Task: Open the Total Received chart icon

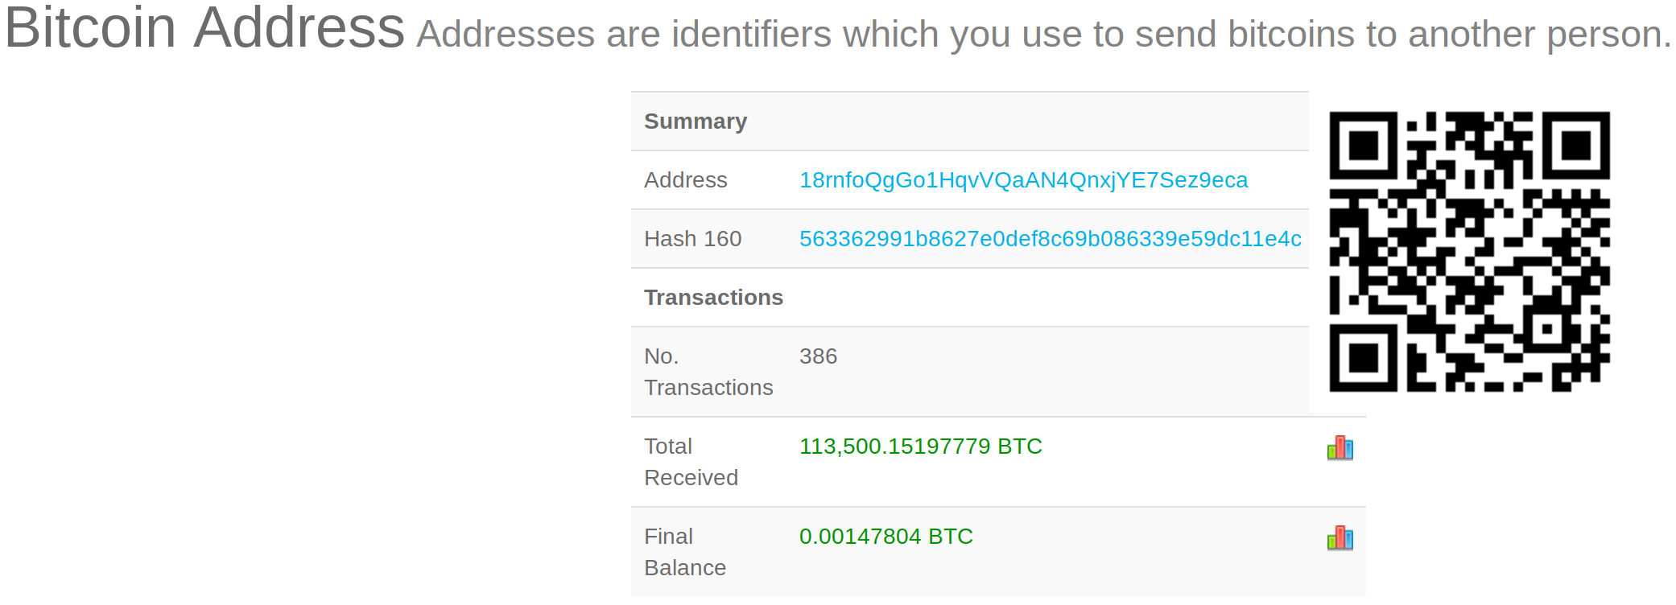Action: coord(1340,447)
